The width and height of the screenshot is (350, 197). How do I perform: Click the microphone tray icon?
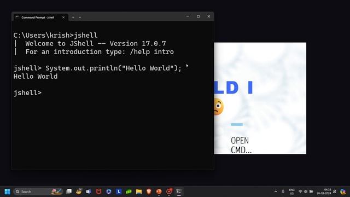click(x=283, y=192)
